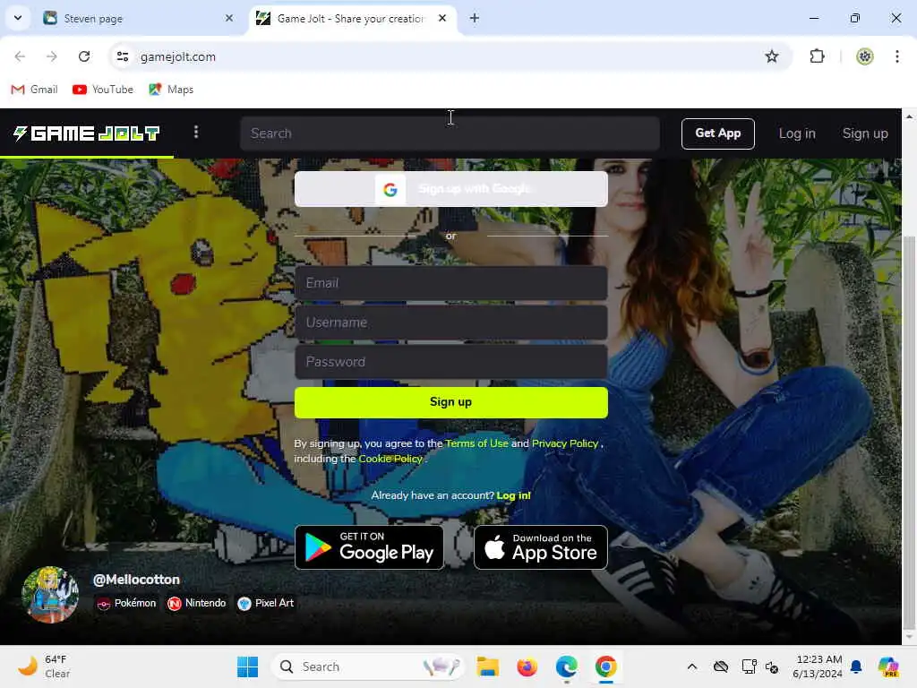Open the Chrome three-dot menu
Image resolution: width=917 pixels, height=688 pixels.
pos(896,56)
